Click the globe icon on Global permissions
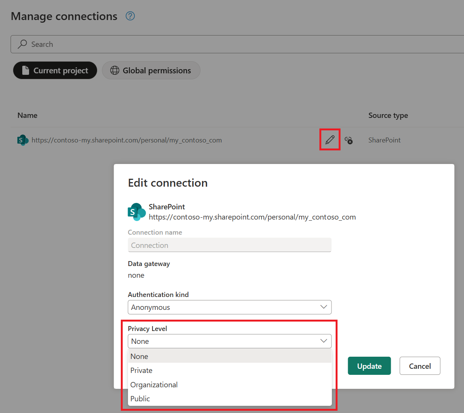 tap(114, 70)
